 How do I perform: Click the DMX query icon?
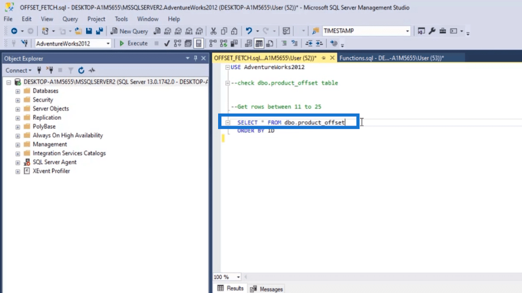179,31
